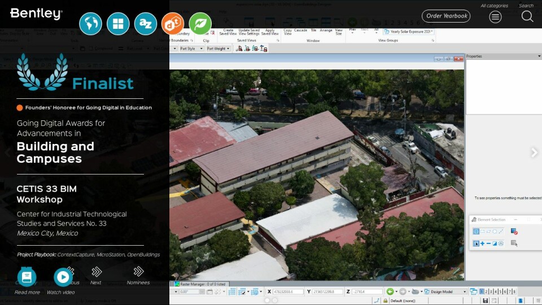Screen dimensions: 542x305
Task: Click the gray select handles icon
Action: pyautogui.click(x=514, y=243)
